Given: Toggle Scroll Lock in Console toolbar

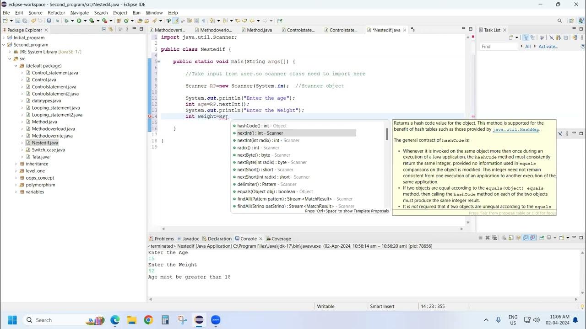Looking at the screenshot, I should tap(511, 238).
